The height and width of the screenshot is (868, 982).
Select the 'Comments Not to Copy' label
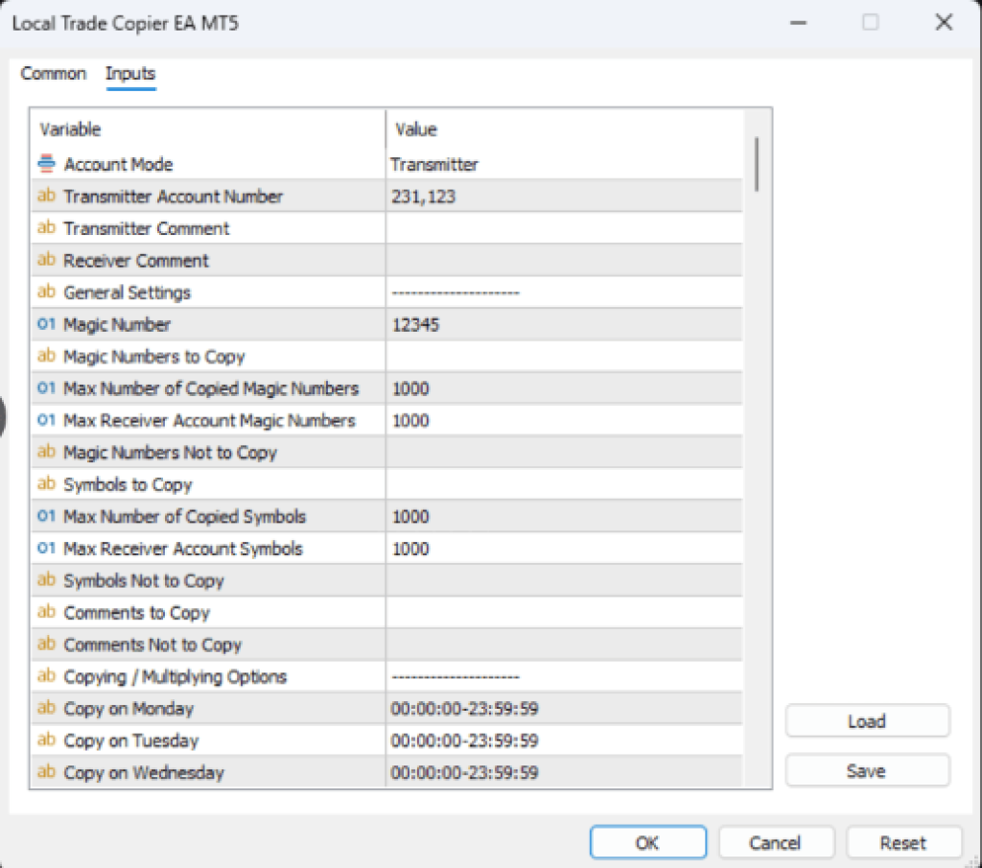click(x=152, y=645)
